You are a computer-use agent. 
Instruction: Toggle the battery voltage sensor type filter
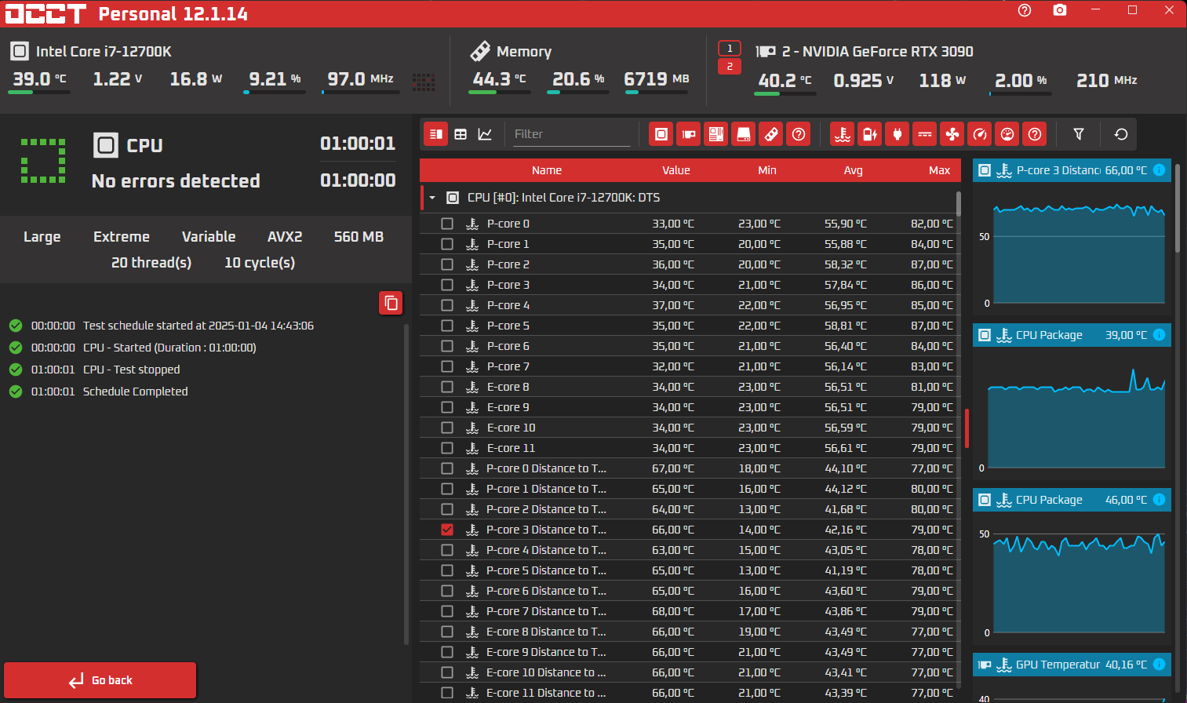tap(870, 134)
